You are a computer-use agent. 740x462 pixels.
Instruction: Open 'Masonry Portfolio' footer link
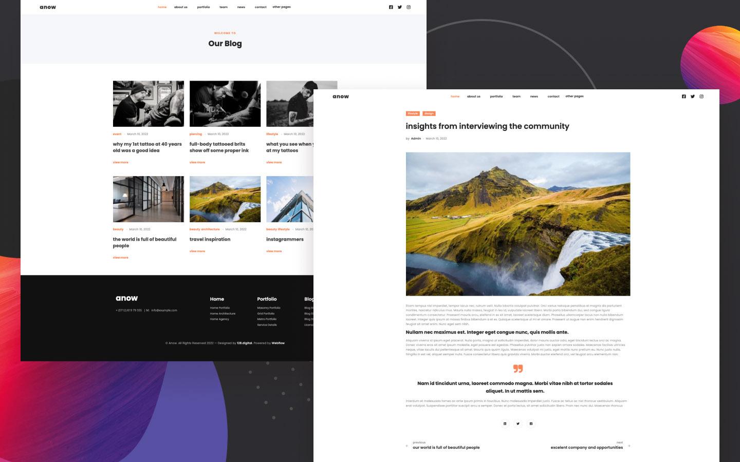click(x=269, y=308)
